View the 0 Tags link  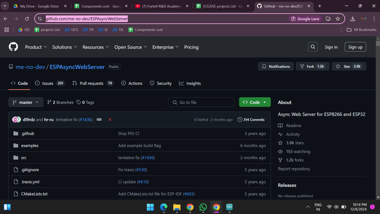[x=85, y=102]
